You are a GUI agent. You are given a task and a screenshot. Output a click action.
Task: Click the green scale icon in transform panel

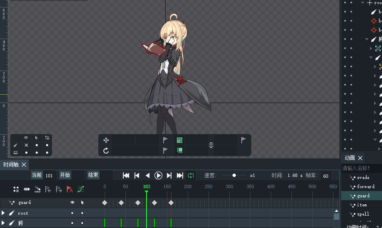179,140
